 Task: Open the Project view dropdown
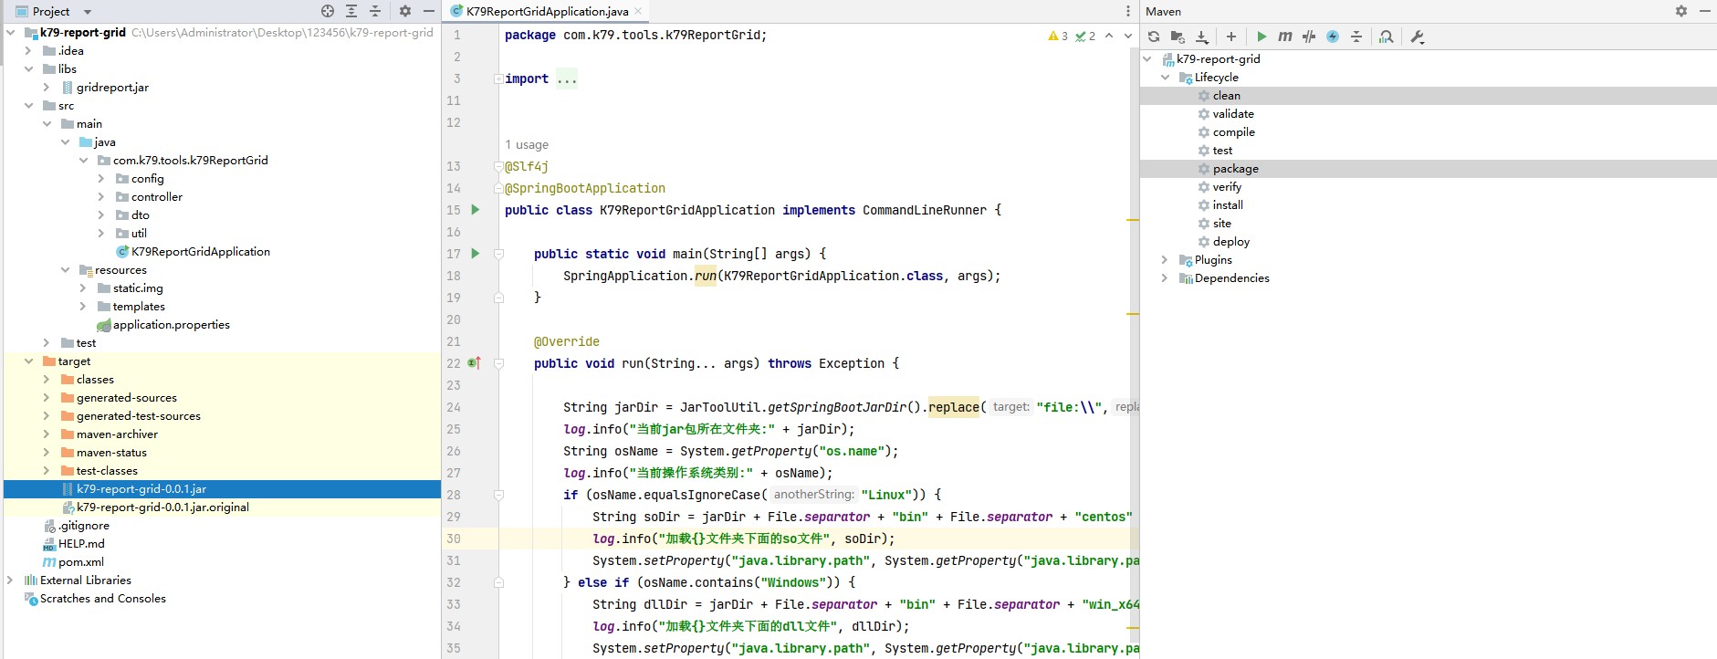[x=88, y=12]
